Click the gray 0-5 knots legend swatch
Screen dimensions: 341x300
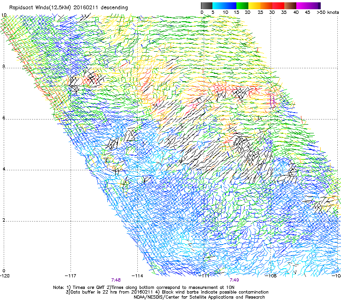(206, 6)
